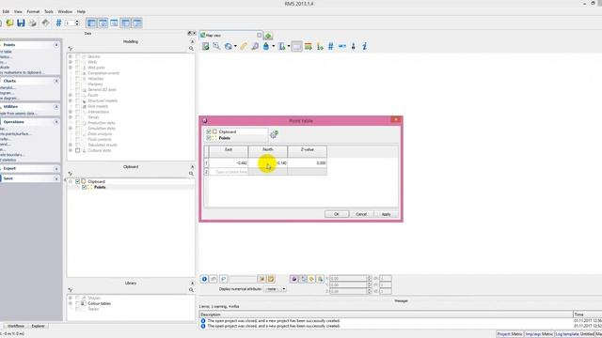Click the colour legend icon in Map view toolbar
Image resolution: width=602 pixels, height=338 pixels.
308,46
